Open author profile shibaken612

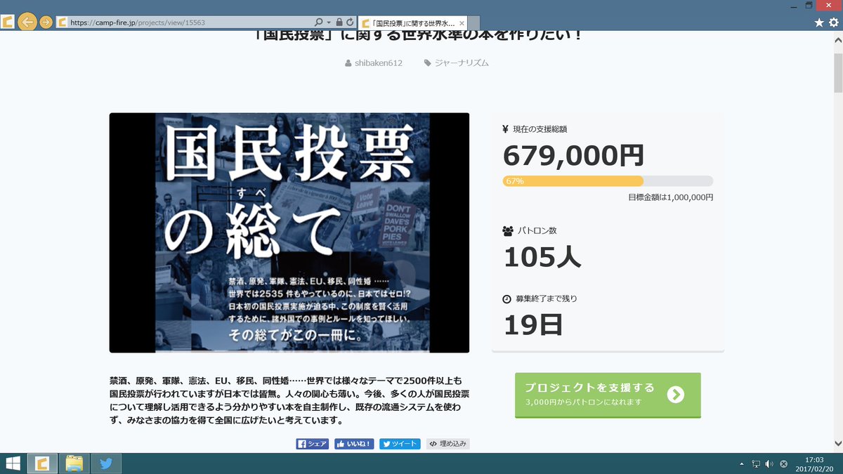[379, 62]
